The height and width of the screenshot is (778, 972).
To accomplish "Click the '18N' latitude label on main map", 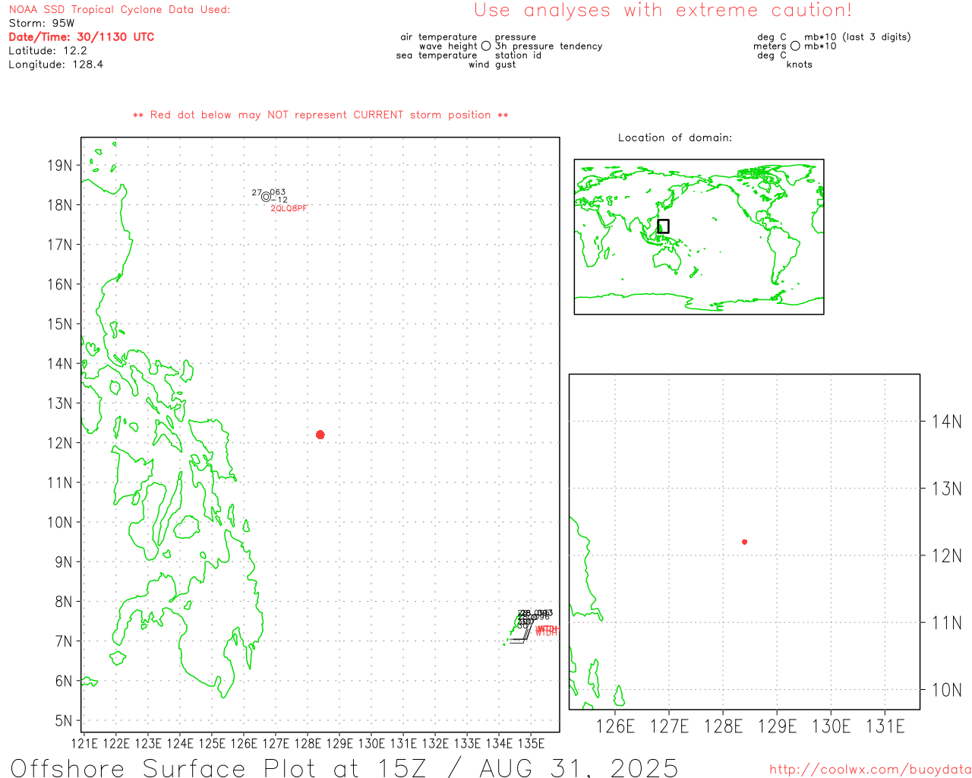I will pos(60,205).
